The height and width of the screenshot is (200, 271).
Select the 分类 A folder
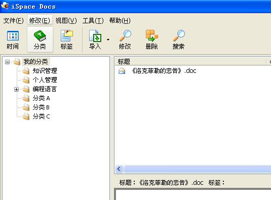pyautogui.click(x=42, y=98)
